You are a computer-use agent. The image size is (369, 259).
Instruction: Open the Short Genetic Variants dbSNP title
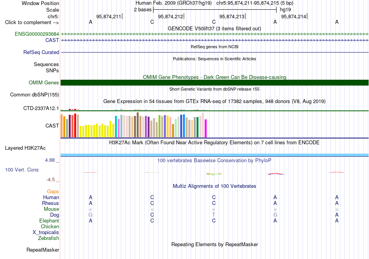pos(214,89)
